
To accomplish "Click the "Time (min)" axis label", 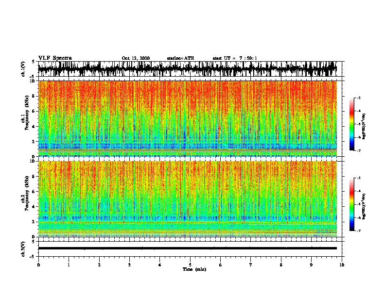I will [x=194, y=269].
